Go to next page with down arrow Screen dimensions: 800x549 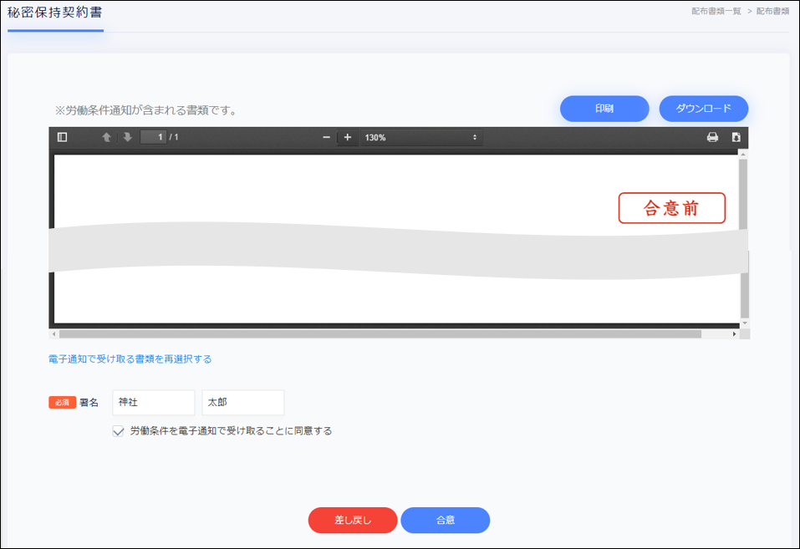tap(128, 137)
